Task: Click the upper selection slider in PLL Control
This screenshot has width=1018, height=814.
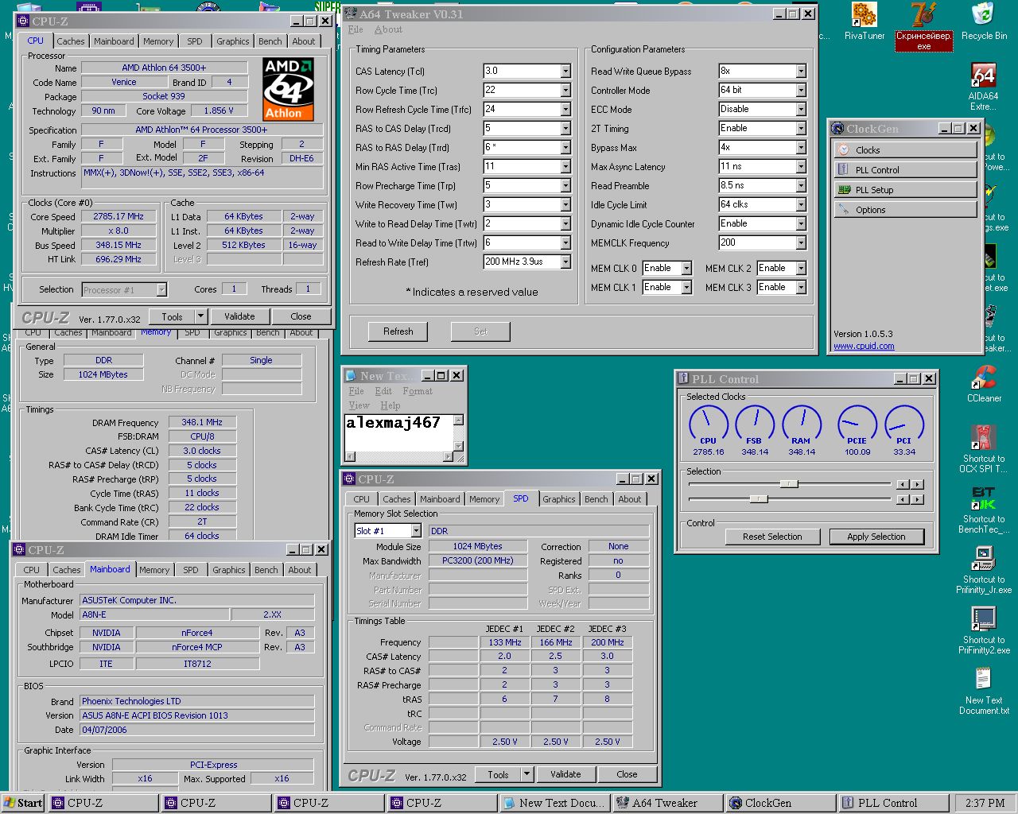Action: (x=788, y=483)
